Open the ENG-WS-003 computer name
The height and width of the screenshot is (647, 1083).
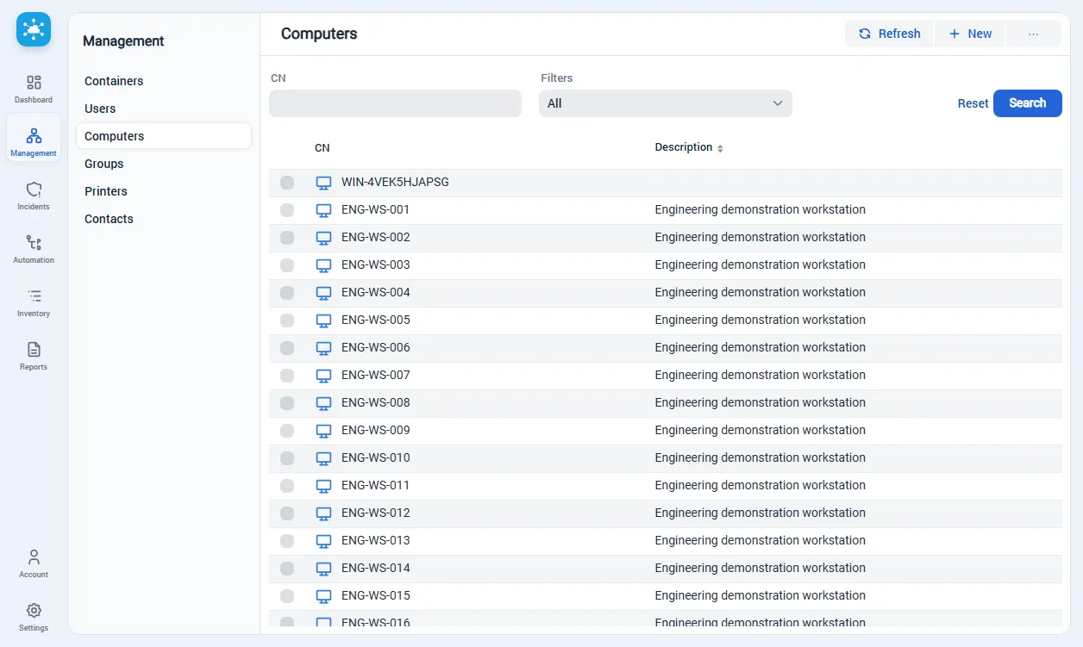[x=376, y=264]
